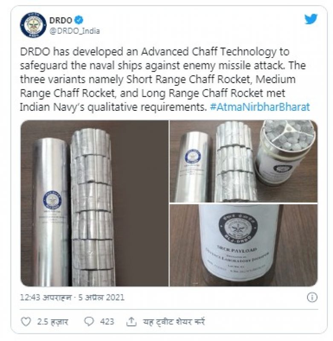Open the top-right chaff payload photo

coord(243,161)
